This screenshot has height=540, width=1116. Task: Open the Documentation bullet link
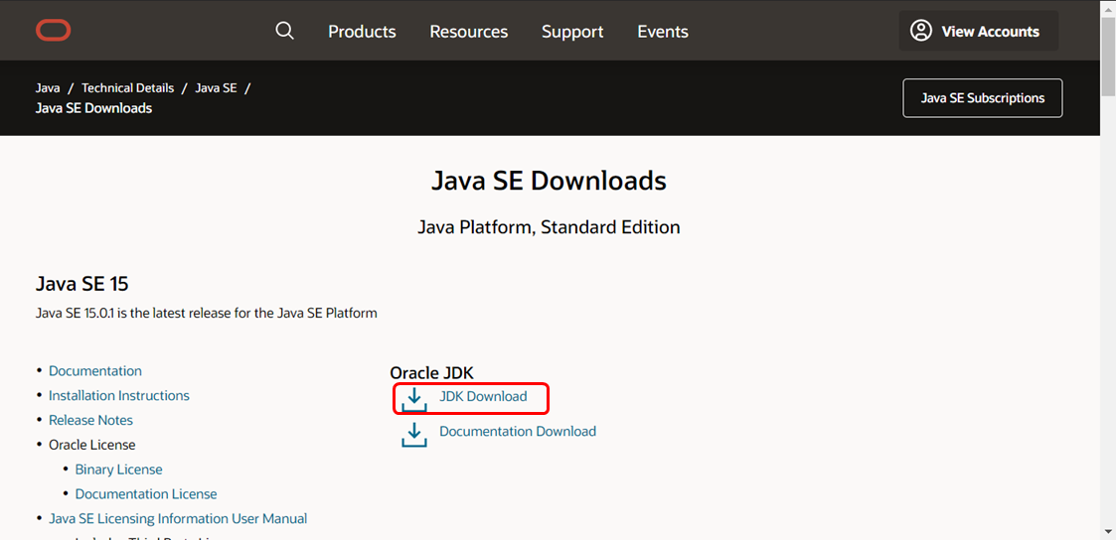95,371
